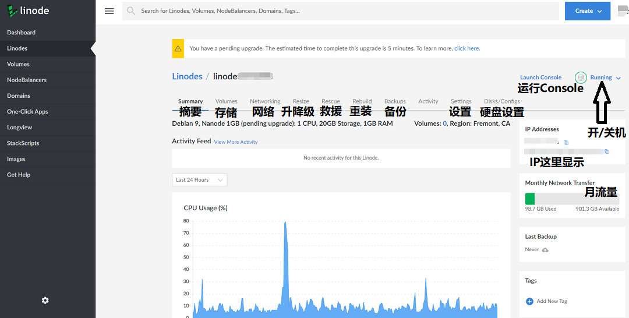Switch to the Networking tab
The height and width of the screenshot is (318, 629).
click(265, 101)
